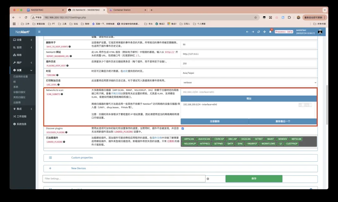
Task: Click the subnet input field
Action: pyautogui.click(x=249, y=92)
